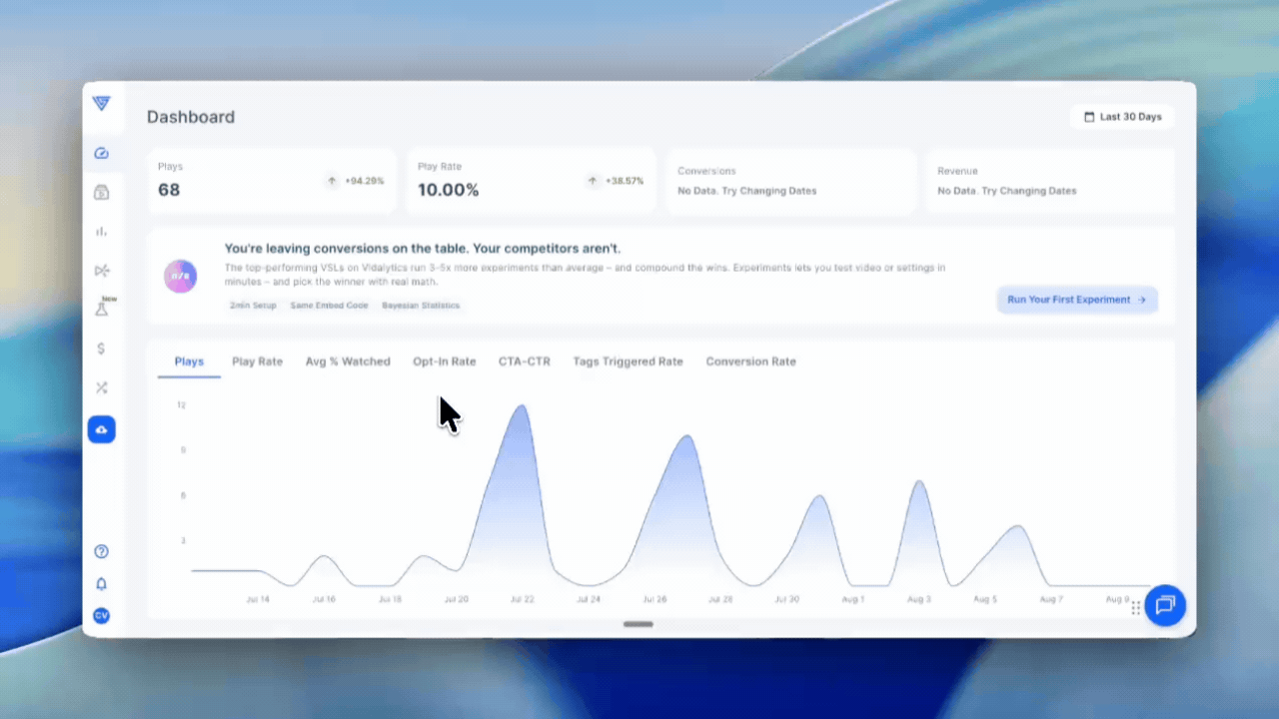Open the notifications bell icon
Viewport: 1279px width, 719px height.
[101, 584]
